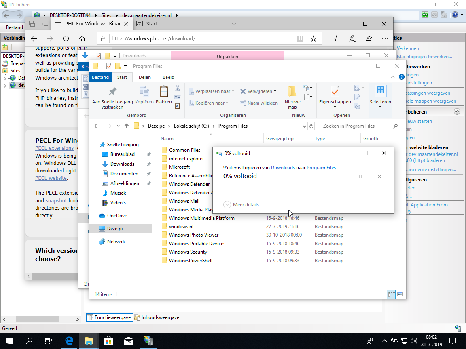Open Mail app from taskbar
466x349 pixels.
click(x=128, y=341)
